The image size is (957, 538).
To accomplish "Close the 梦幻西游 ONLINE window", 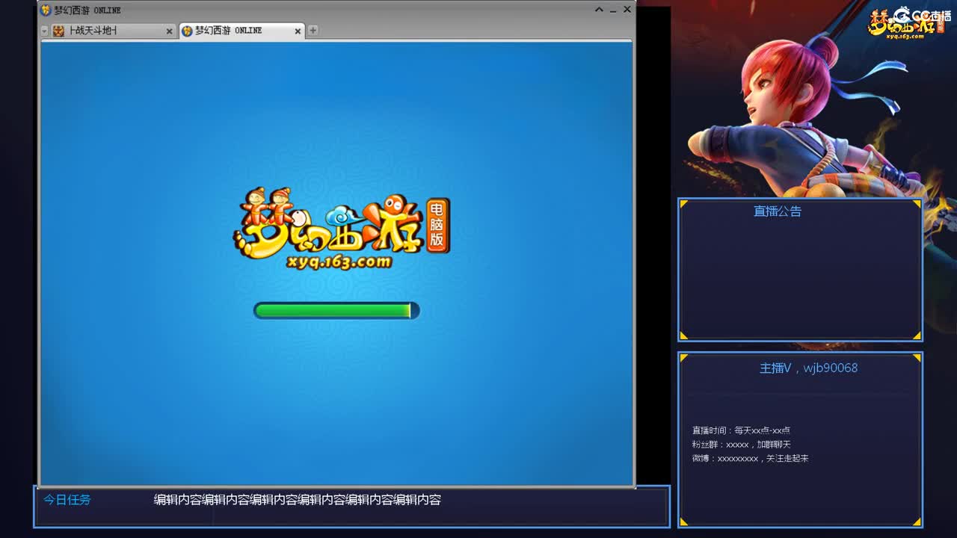I will click(x=627, y=10).
